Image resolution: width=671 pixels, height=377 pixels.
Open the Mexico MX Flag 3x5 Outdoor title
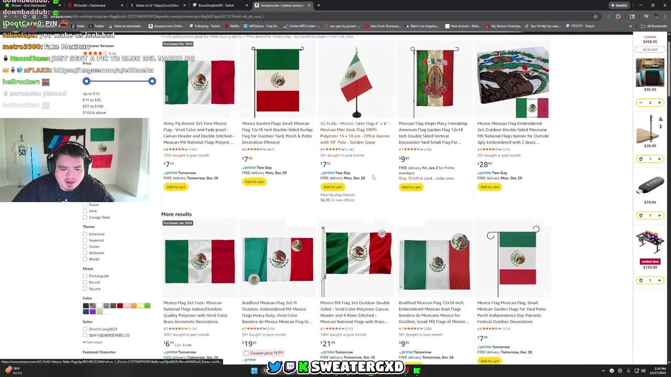(355, 312)
